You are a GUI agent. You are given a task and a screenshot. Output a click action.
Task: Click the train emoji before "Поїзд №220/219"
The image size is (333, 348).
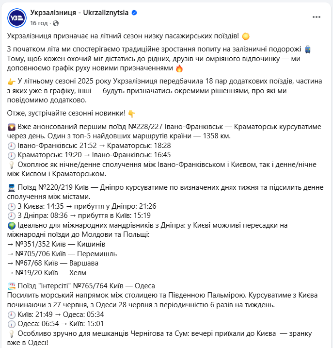(x=12, y=187)
